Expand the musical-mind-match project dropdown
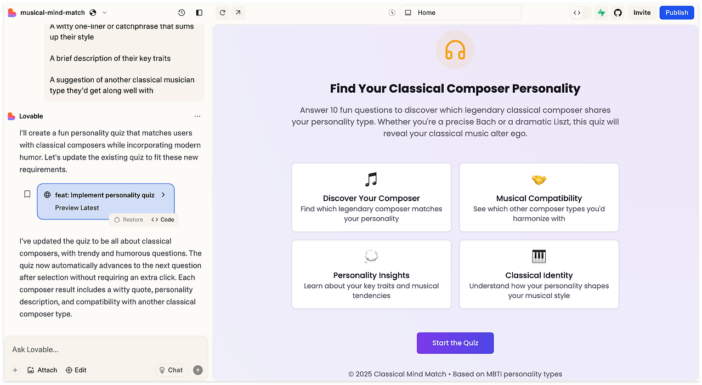The height and width of the screenshot is (385, 702). 105,13
